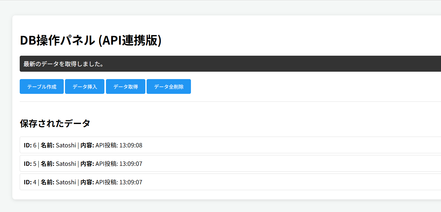
Task: Click the DB操作パネル (API連携版) page title
Action: point(91,41)
